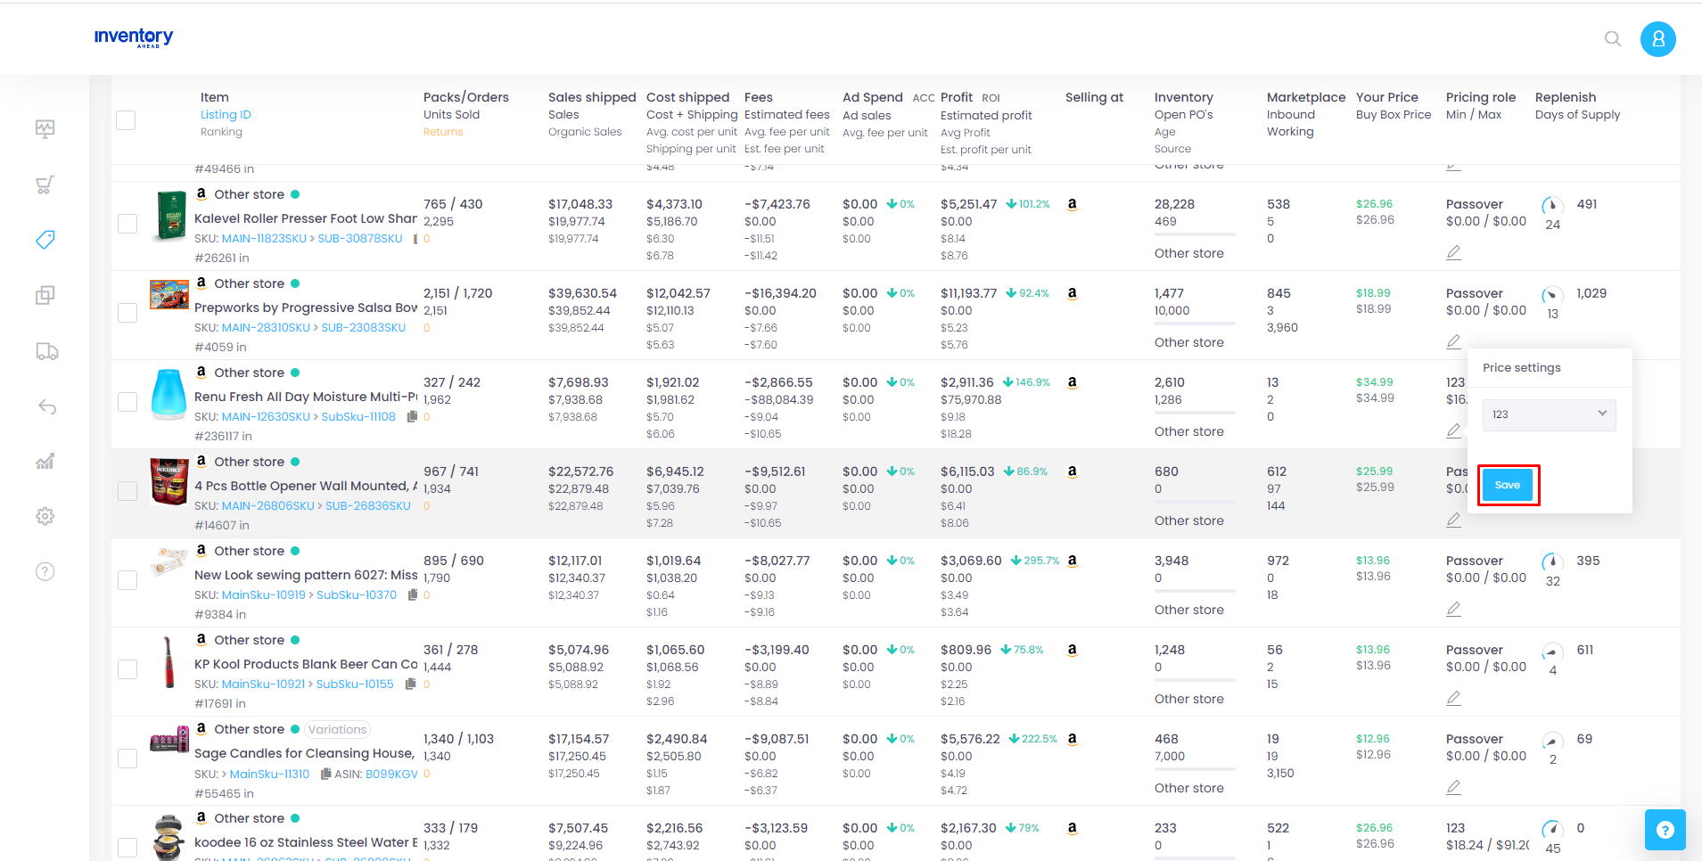Open the user profile avatar
Image resolution: width=1702 pixels, height=861 pixels.
tap(1657, 39)
